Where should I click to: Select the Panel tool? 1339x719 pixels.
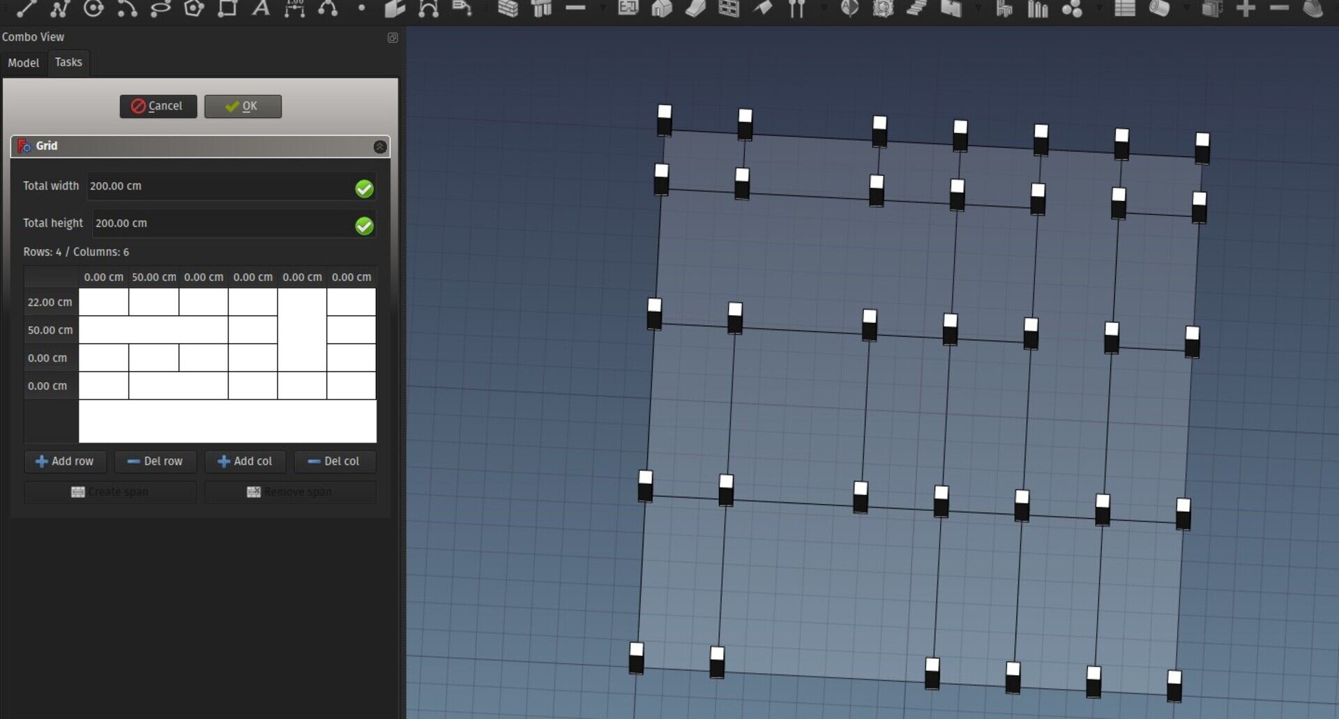(x=951, y=8)
